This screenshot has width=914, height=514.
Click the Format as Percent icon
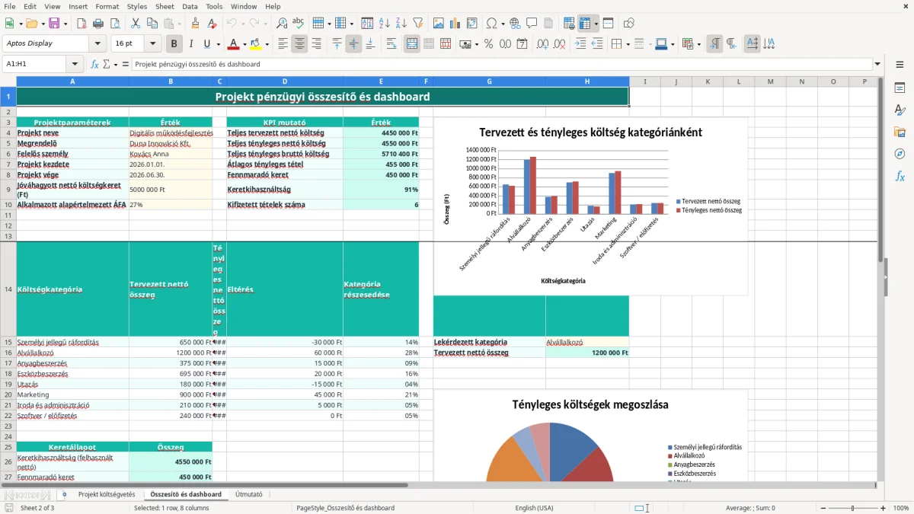coord(489,44)
